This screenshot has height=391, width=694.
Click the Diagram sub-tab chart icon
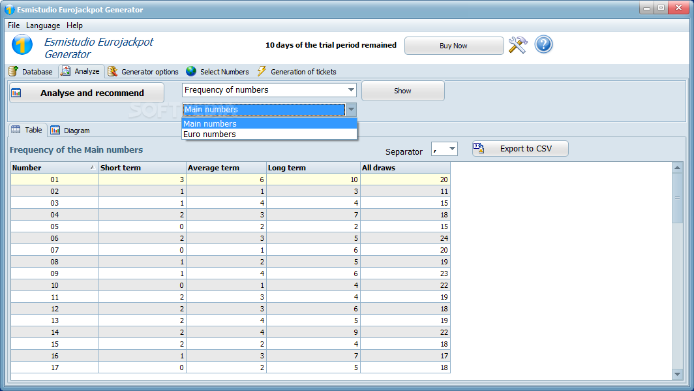[x=55, y=130]
